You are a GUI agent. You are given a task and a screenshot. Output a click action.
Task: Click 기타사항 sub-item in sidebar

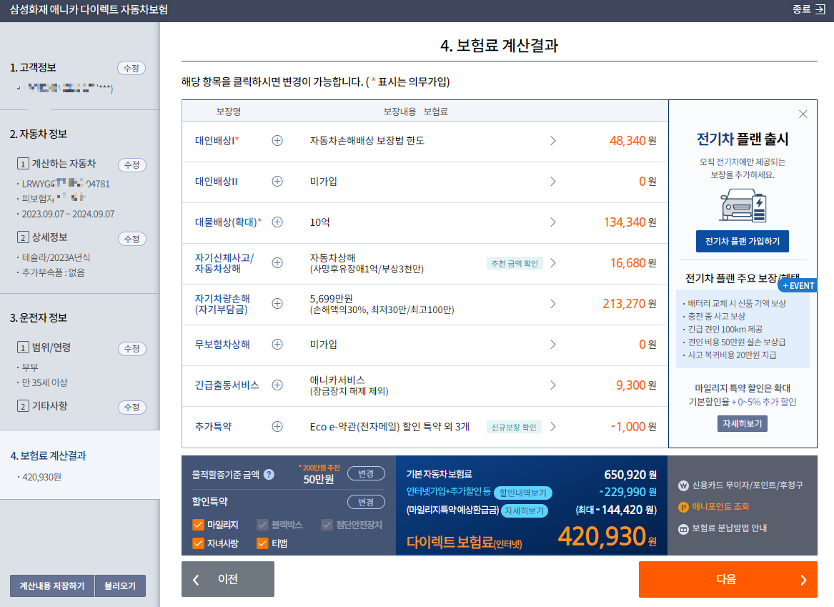tap(43, 406)
